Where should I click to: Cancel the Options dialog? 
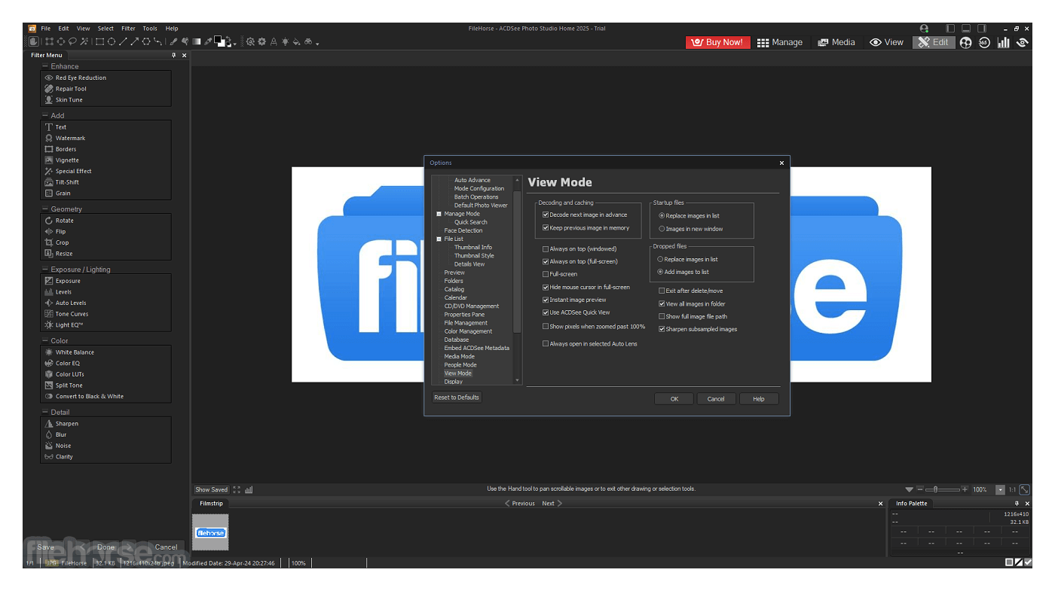click(716, 399)
